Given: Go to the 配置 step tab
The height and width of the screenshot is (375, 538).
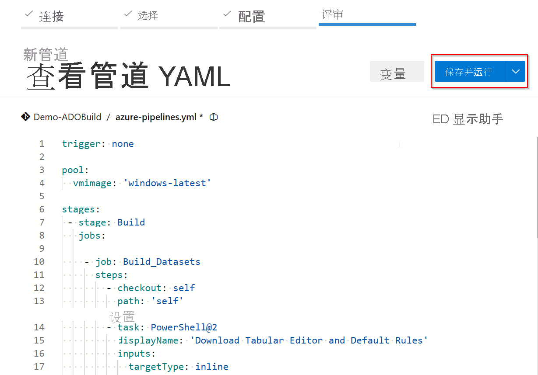Looking at the screenshot, I should (268, 16).
